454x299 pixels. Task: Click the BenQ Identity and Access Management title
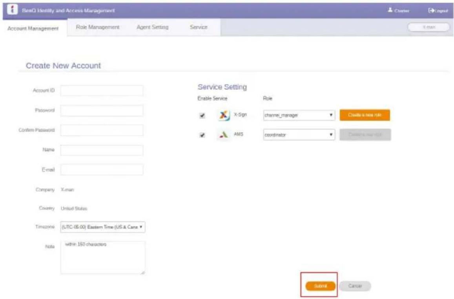tap(68, 11)
